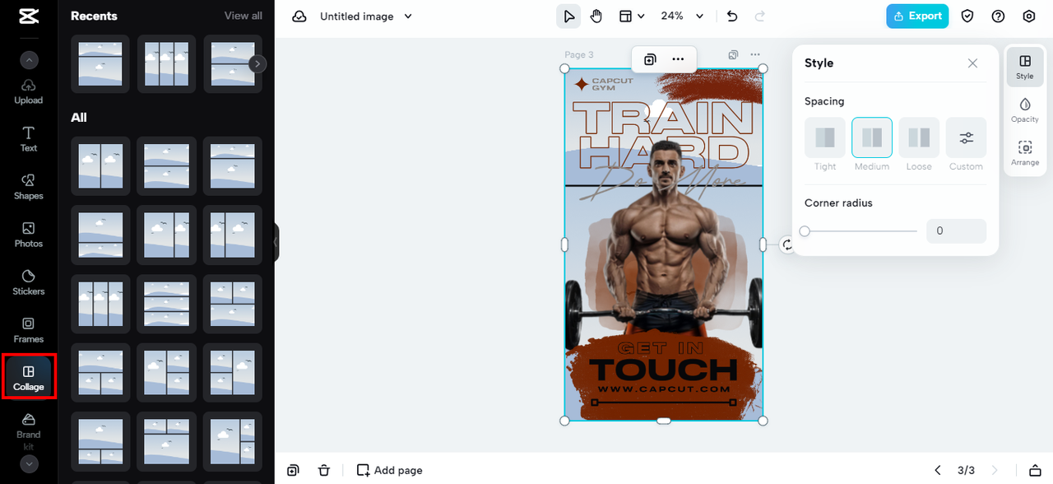Open the Untitled image name dropdown
Image resolution: width=1053 pixels, height=484 pixels.
(x=366, y=16)
